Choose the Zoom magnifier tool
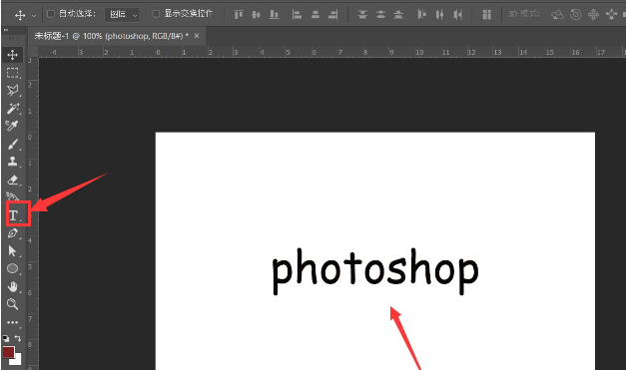The width and height of the screenshot is (626, 370). [x=12, y=304]
